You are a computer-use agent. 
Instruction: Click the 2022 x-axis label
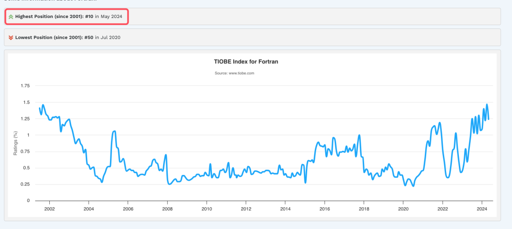point(442,209)
